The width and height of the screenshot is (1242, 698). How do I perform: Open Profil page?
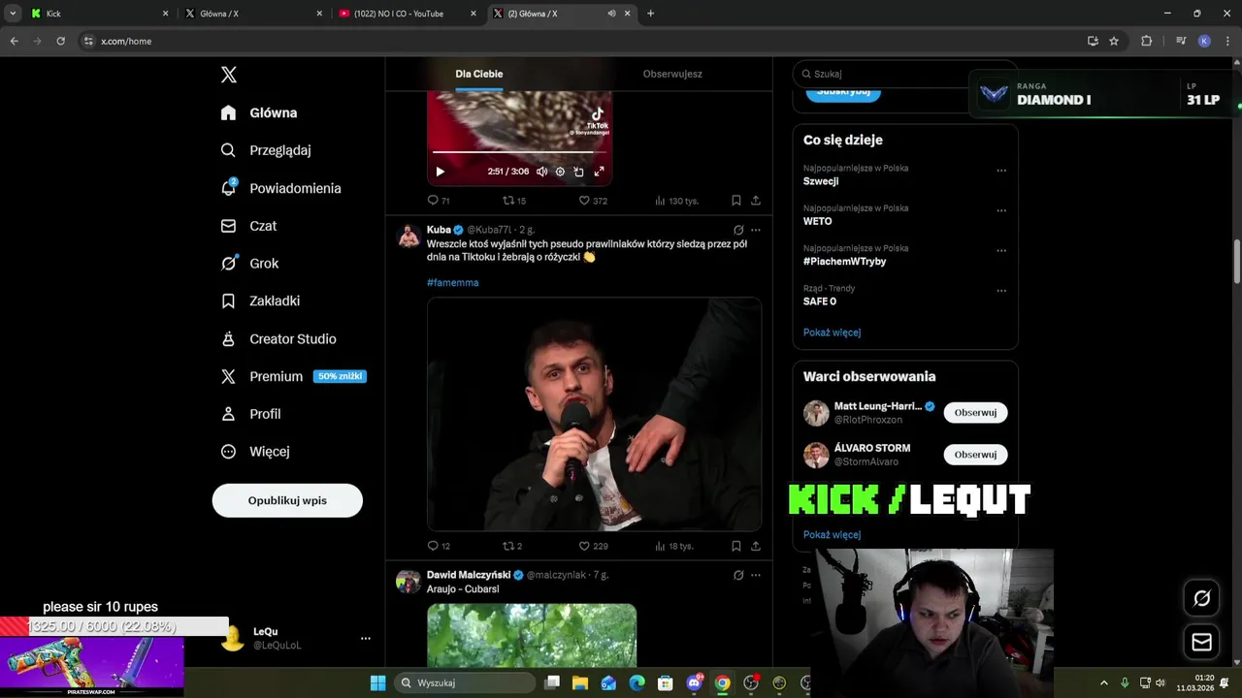click(250, 414)
